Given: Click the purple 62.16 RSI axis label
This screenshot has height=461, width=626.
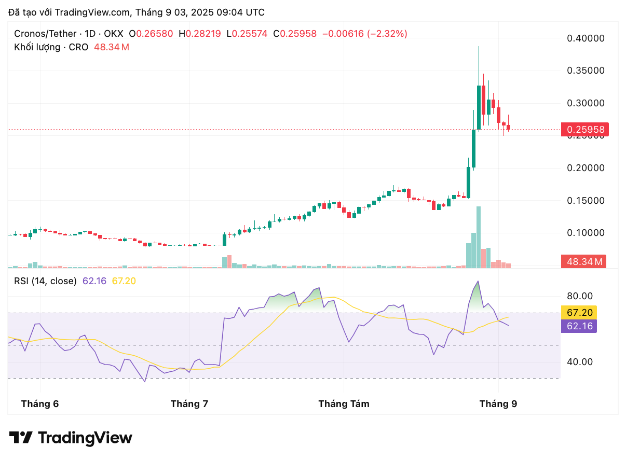Looking at the screenshot, I should tap(579, 326).
